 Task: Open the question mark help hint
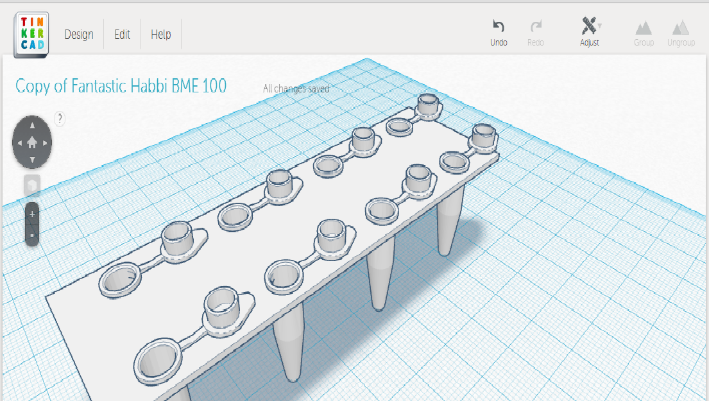pos(60,118)
